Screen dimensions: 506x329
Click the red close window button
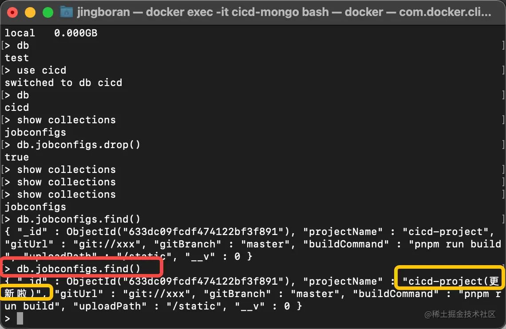[12, 12]
